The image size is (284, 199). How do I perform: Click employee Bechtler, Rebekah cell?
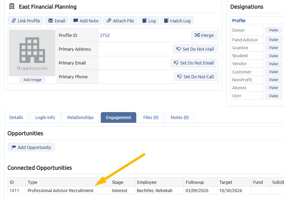tap(159, 190)
